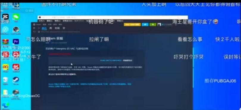241x110 pixels.
Task: Click the Steam profile avatar picture
Action: 159,24
